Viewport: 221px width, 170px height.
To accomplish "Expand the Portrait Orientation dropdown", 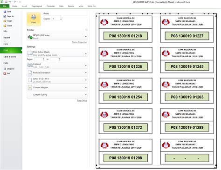I will pyautogui.click(x=57, y=72).
